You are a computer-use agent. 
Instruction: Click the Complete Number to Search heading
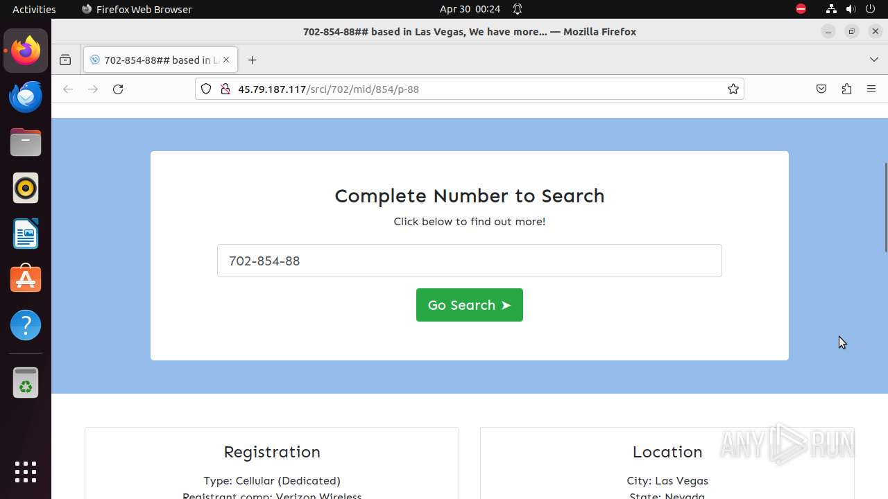click(470, 196)
